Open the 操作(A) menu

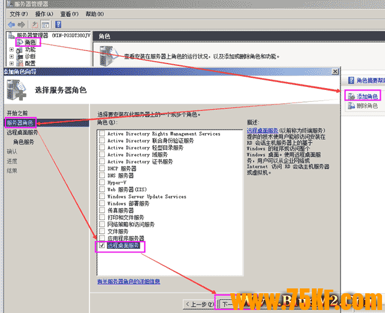(44, 14)
